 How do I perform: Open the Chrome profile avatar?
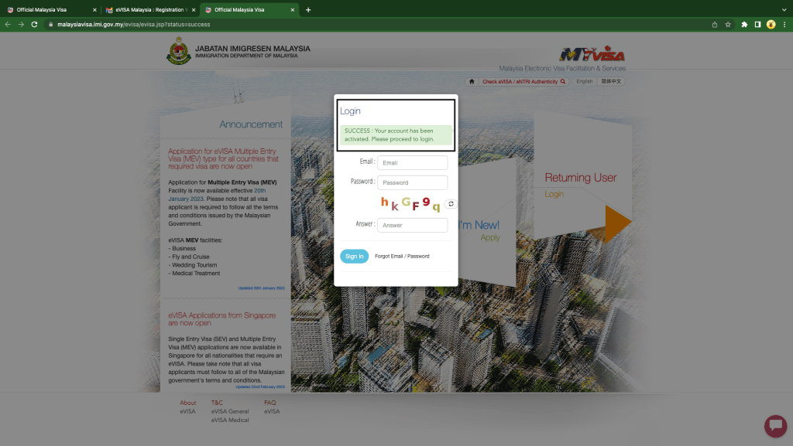pos(771,24)
